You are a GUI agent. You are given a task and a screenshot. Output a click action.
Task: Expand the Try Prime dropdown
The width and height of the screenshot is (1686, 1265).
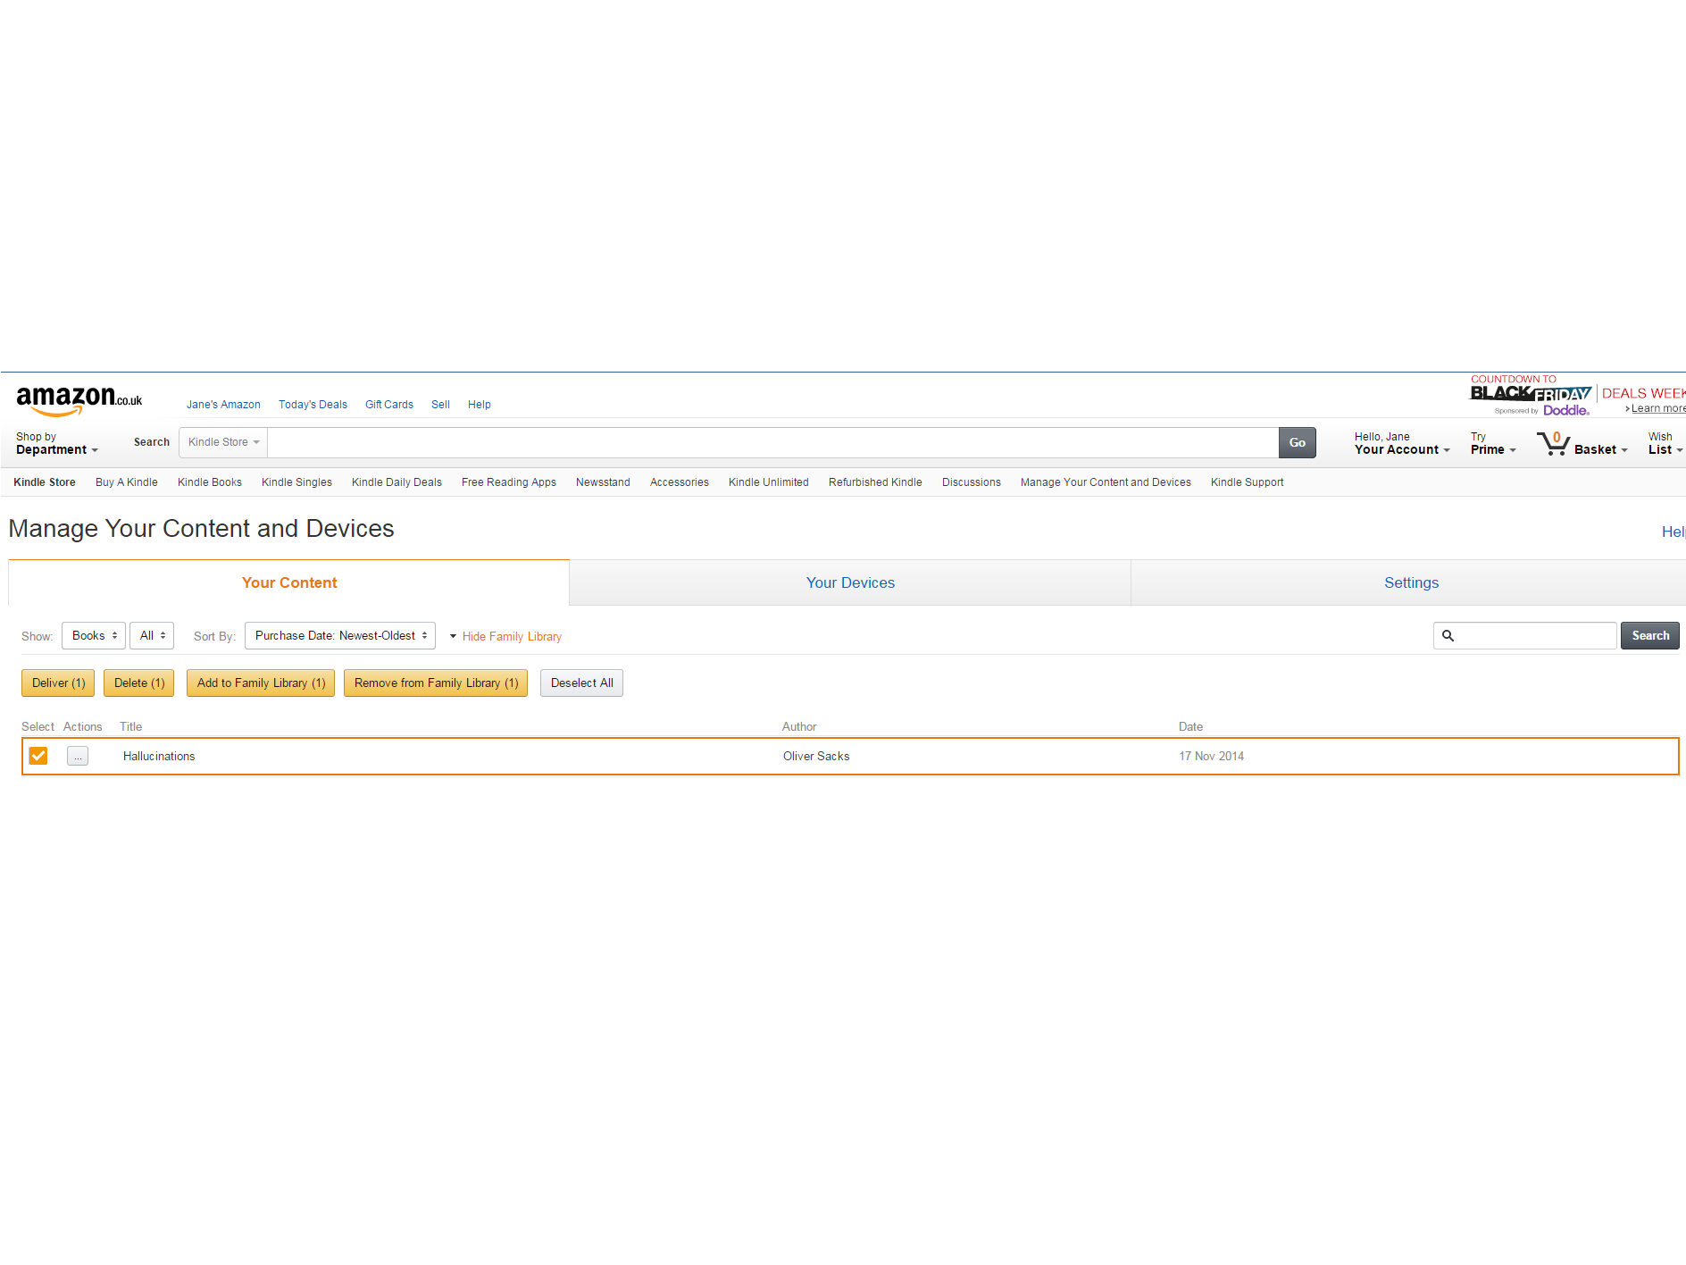(1493, 443)
